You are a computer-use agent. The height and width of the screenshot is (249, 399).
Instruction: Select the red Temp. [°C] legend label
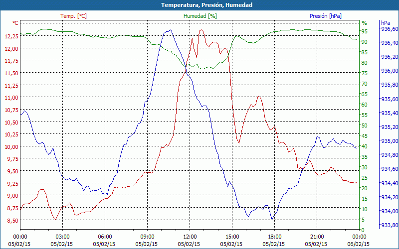click(73, 16)
